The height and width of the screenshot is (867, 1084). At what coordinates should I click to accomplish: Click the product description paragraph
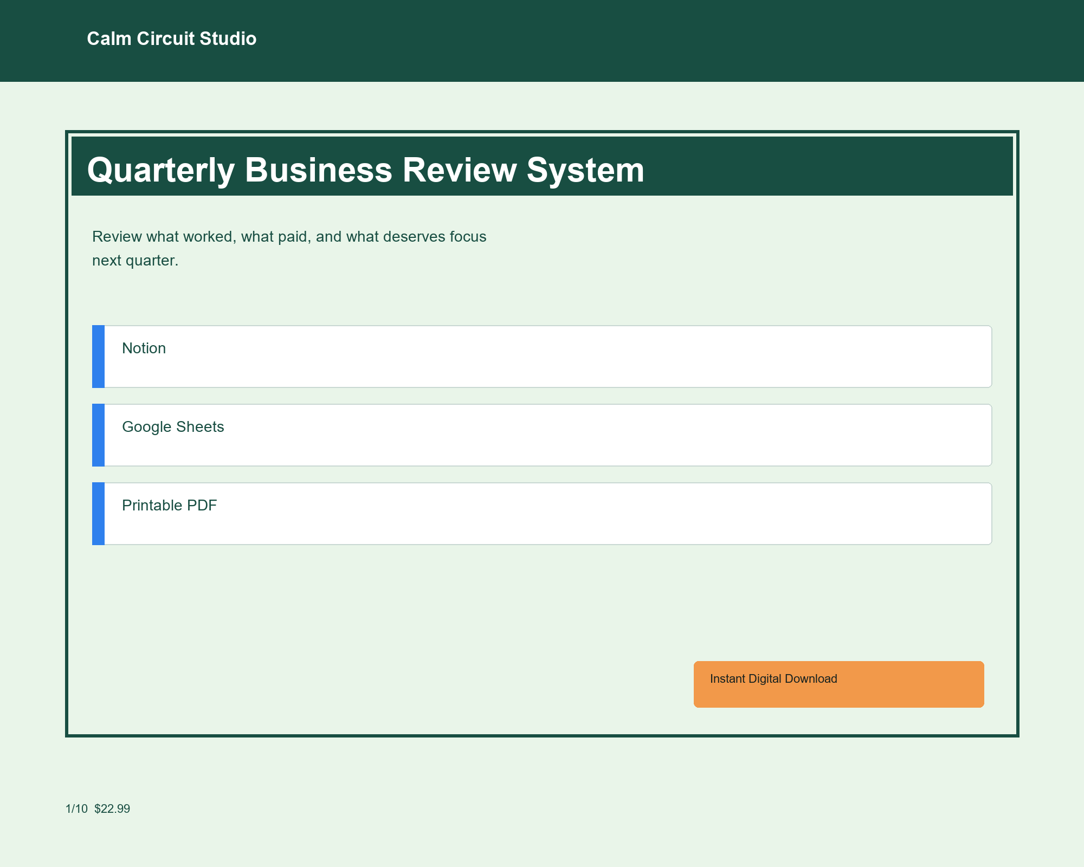(x=289, y=248)
